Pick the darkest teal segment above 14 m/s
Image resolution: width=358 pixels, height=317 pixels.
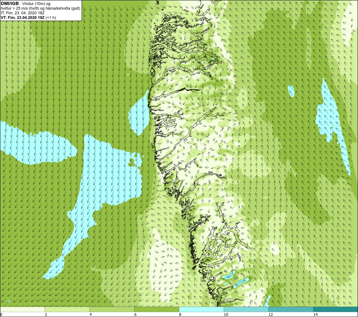(x=335, y=309)
